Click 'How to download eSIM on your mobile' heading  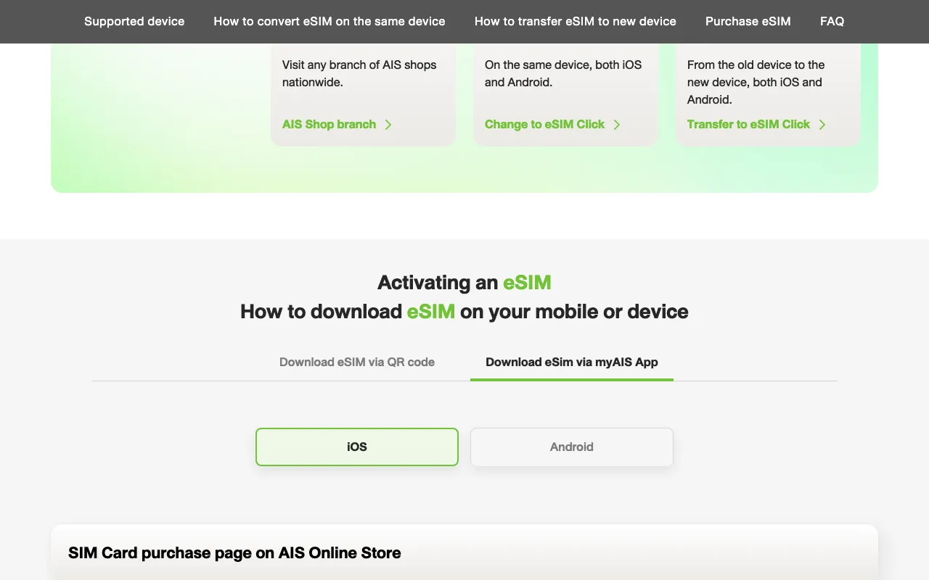point(464,311)
